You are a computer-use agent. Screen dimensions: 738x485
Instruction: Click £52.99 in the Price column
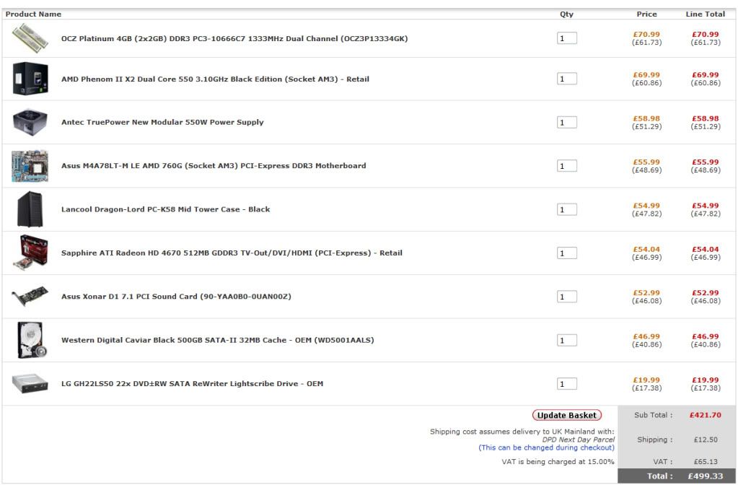(x=646, y=293)
